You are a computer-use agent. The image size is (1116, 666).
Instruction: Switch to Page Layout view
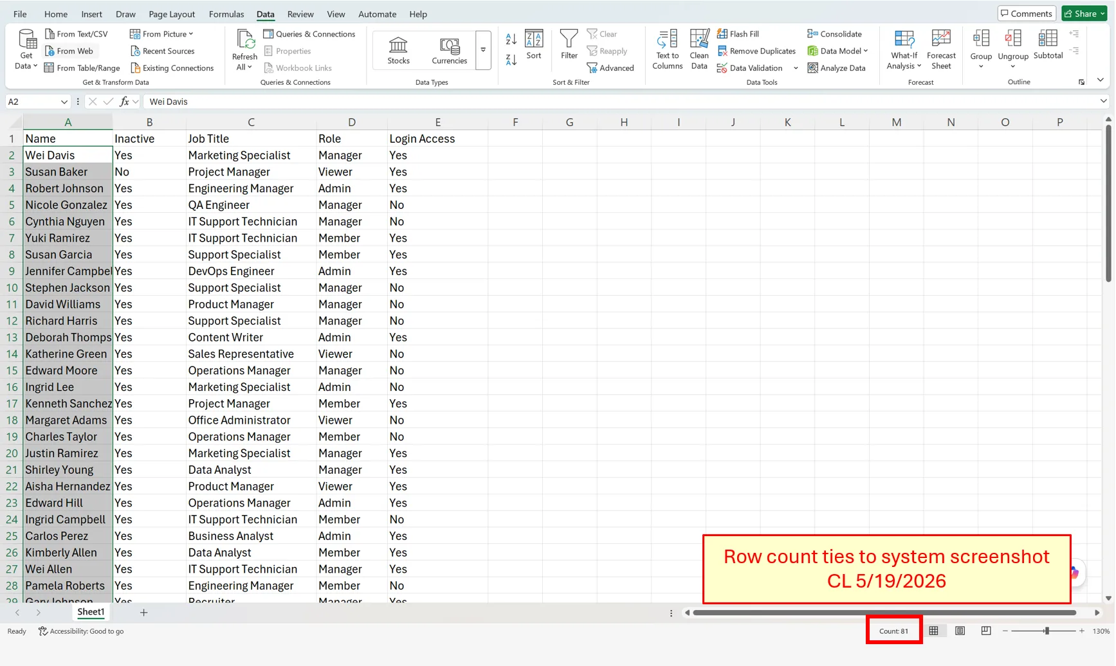click(960, 631)
